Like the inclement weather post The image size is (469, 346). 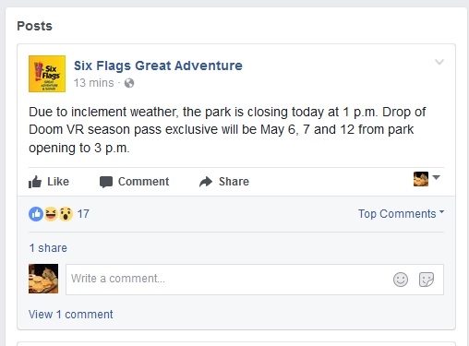coord(49,182)
